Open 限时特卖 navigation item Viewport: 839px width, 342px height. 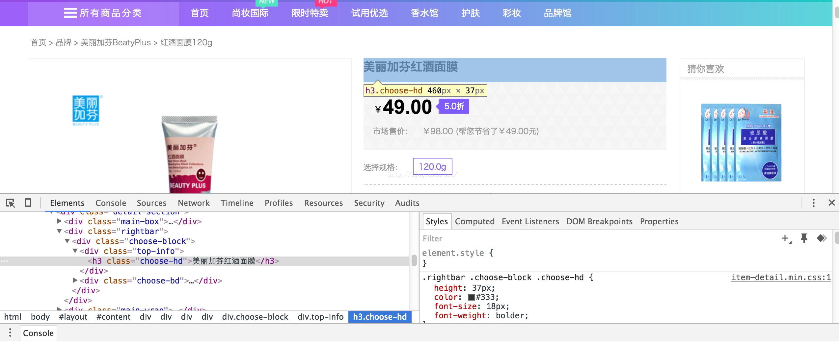click(310, 13)
